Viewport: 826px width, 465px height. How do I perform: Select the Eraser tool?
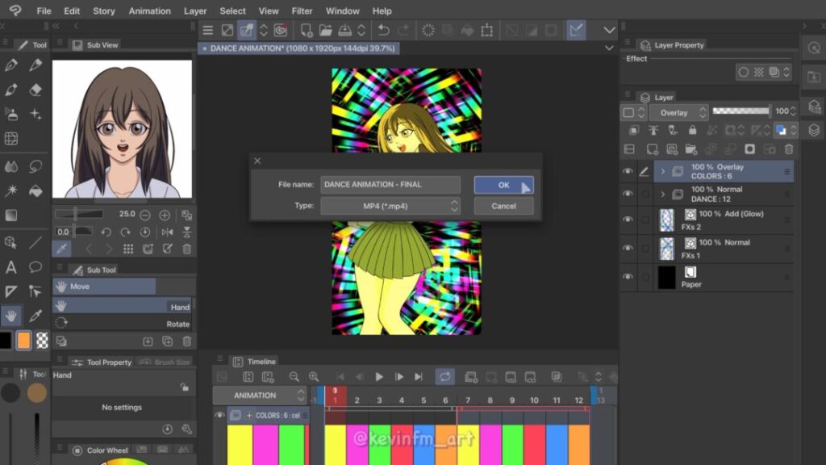(35, 90)
